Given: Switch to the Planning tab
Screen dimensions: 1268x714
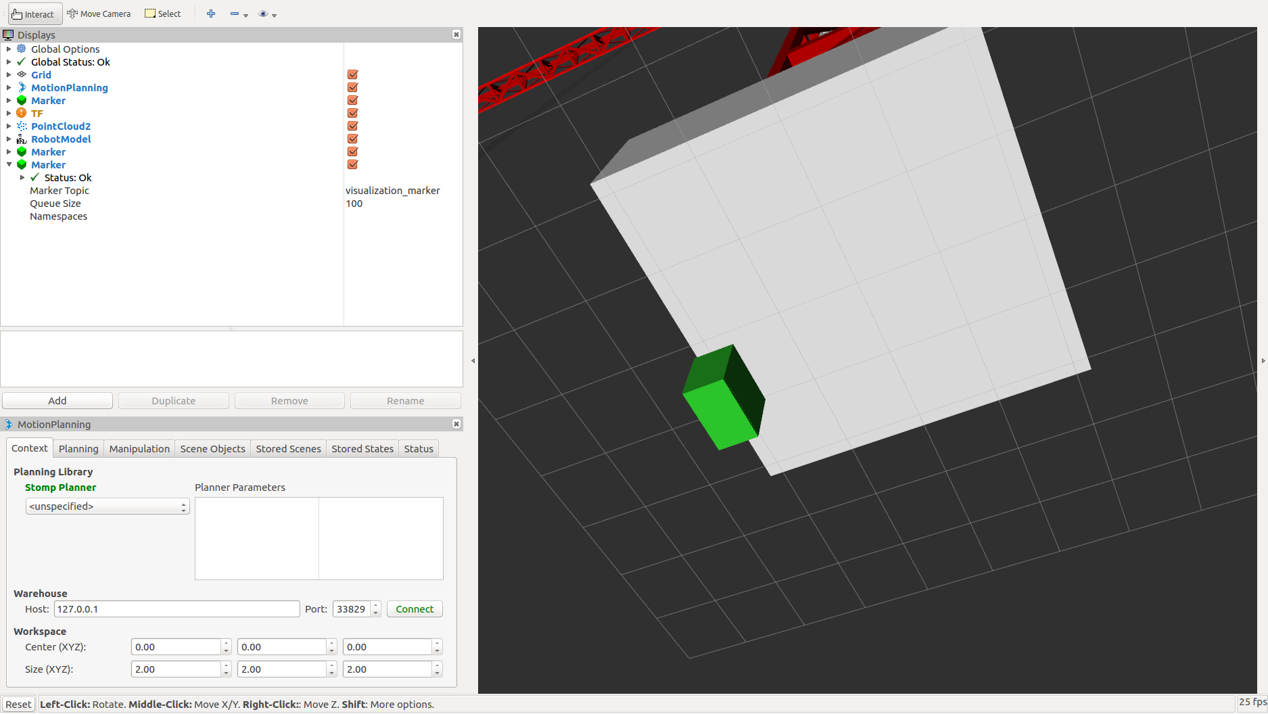Looking at the screenshot, I should (x=78, y=448).
